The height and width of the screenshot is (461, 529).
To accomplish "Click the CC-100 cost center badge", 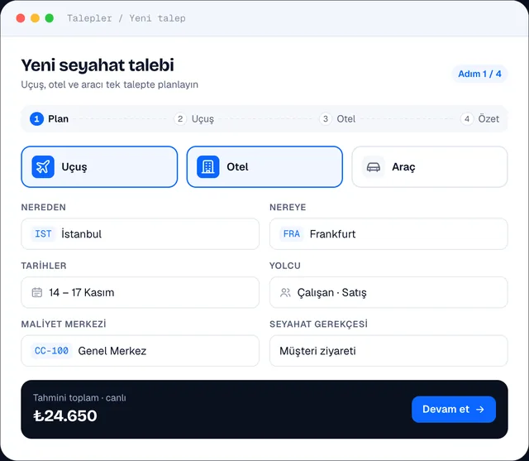I will coord(51,351).
